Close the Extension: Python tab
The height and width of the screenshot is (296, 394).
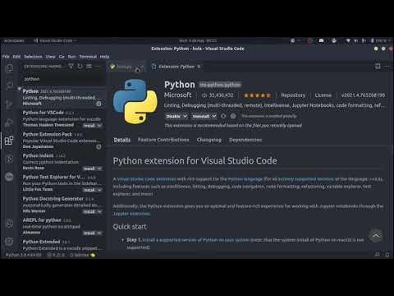[x=199, y=67]
